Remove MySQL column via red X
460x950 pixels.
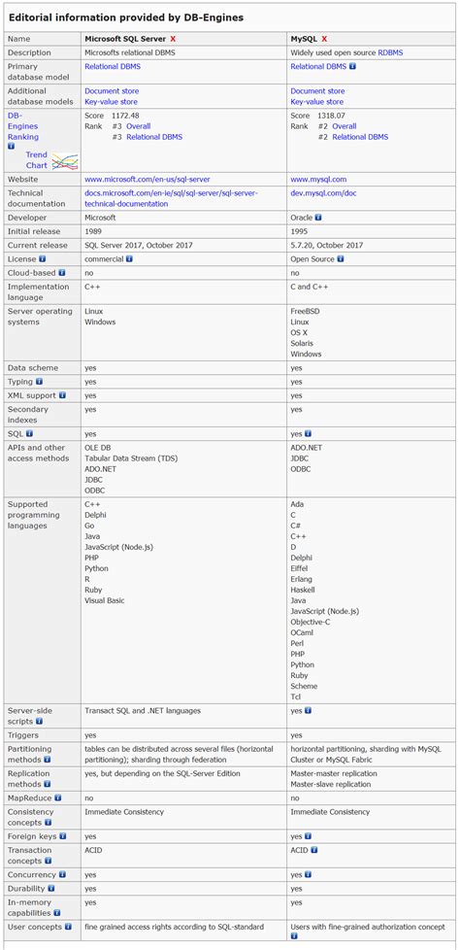pos(324,39)
